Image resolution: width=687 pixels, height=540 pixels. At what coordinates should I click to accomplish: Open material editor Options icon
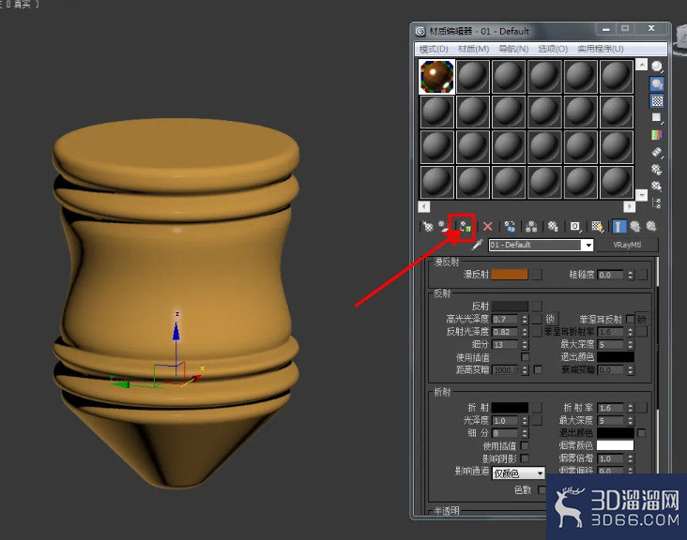656,169
